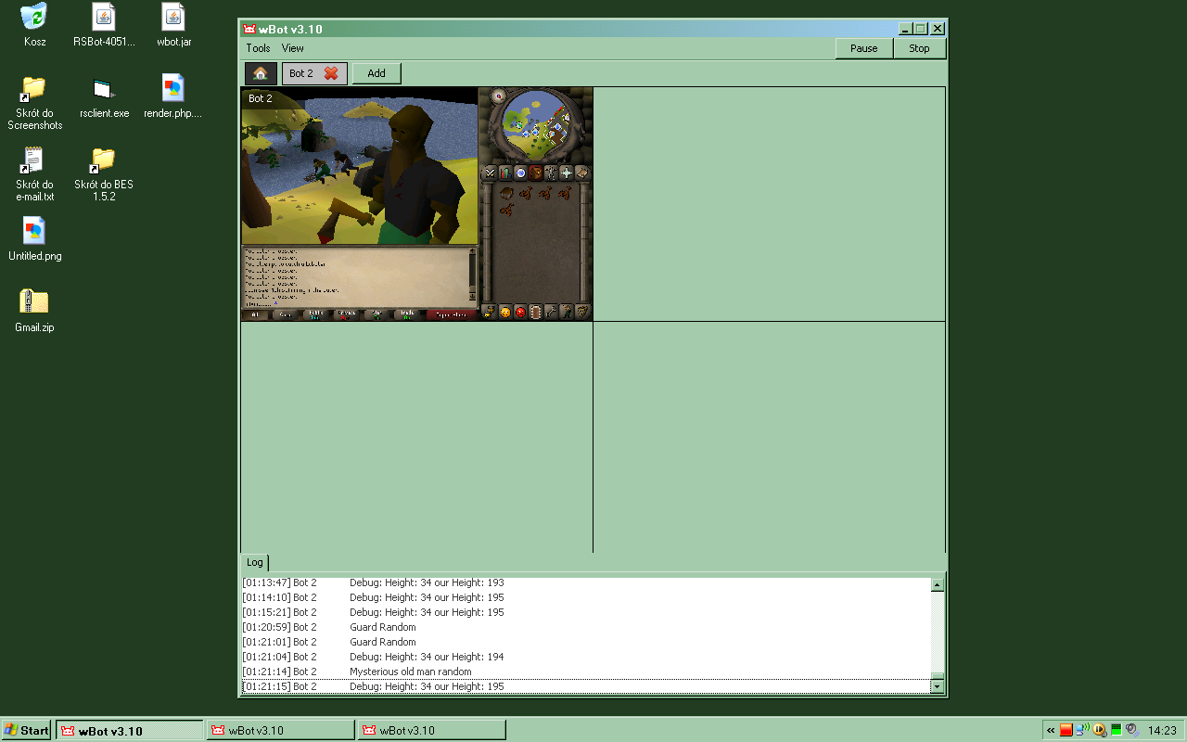Click the 14:23 taskbar clock

click(x=1163, y=730)
